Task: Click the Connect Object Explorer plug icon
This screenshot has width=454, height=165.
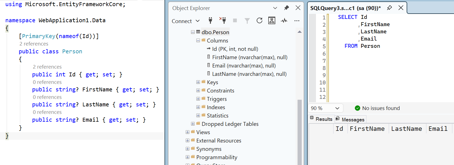Action: [x=211, y=20]
